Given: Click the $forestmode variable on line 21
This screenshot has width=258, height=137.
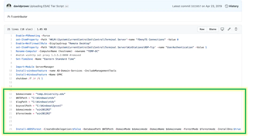Looking at the screenshot, I should (x=24, y=114).
